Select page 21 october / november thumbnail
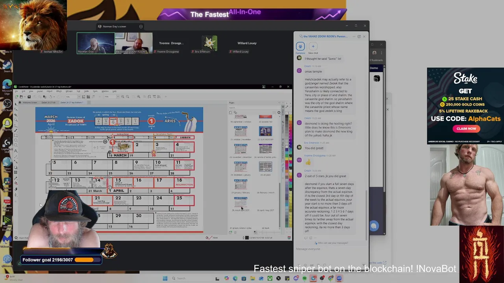This screenshot has height=283, width=504. click(x=241, y=131)
